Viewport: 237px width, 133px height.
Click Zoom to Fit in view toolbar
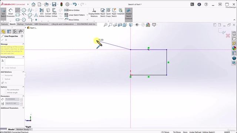(105, 25)
